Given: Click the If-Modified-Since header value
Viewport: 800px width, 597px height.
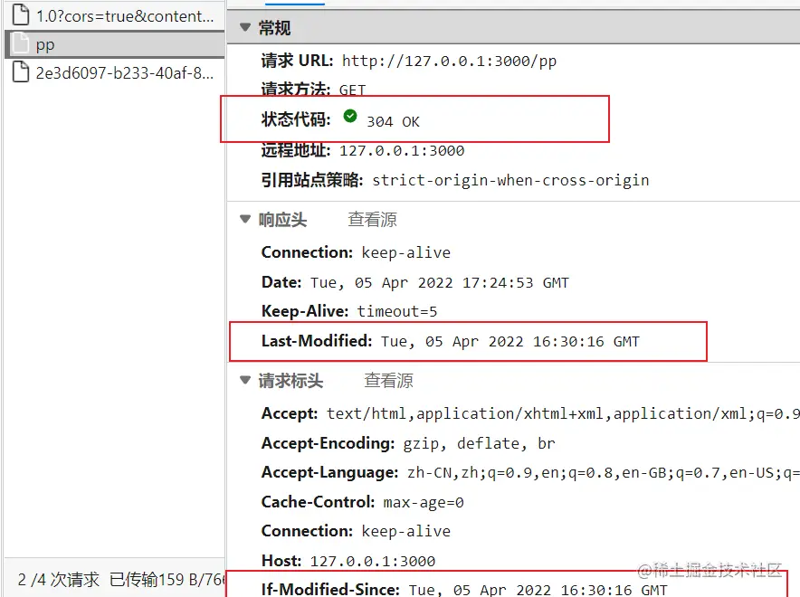Looking at the screenshot, I should [538, 590].
